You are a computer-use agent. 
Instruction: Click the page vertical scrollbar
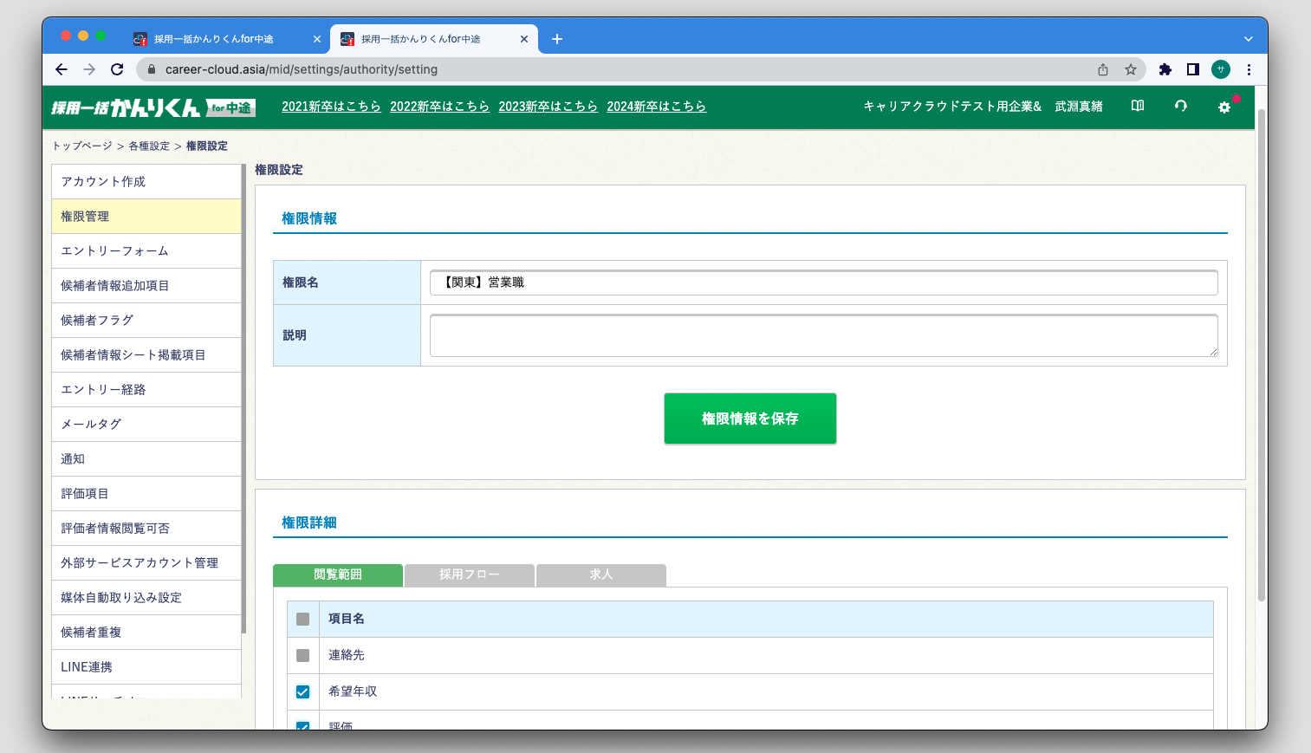[x=1262, y=355]
